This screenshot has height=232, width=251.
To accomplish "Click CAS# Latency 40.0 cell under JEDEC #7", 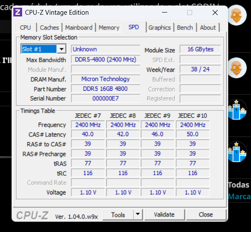I will click(88, 134).
